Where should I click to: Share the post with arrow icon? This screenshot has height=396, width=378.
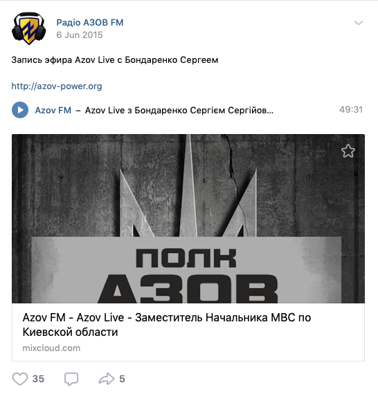[x=106, y=379]
